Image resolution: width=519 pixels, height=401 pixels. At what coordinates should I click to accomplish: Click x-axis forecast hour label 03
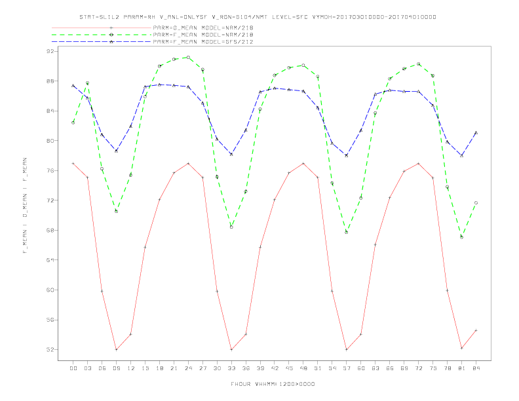87,368
